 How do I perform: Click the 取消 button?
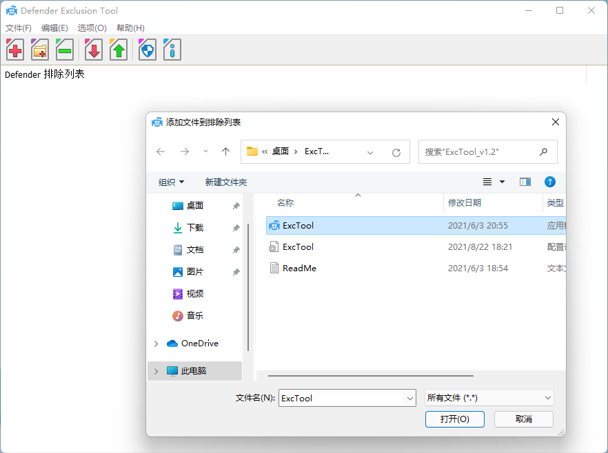524,419
